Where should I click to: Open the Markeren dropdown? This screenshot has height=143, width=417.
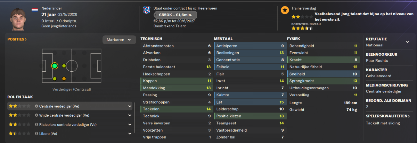click(119, 40)
